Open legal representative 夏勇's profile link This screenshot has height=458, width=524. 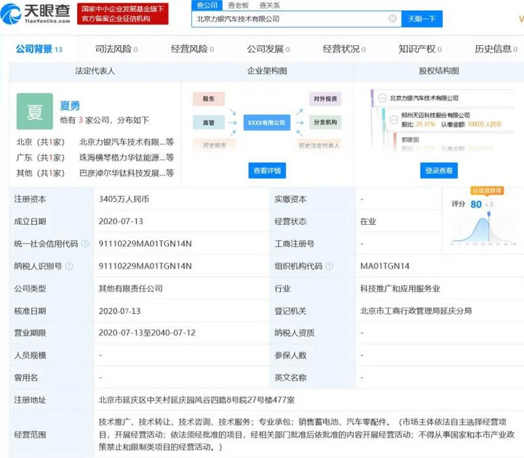click(x=70, y=106)
